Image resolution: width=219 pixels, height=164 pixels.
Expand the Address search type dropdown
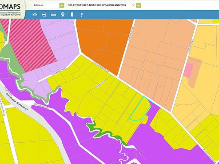[62, 5]
